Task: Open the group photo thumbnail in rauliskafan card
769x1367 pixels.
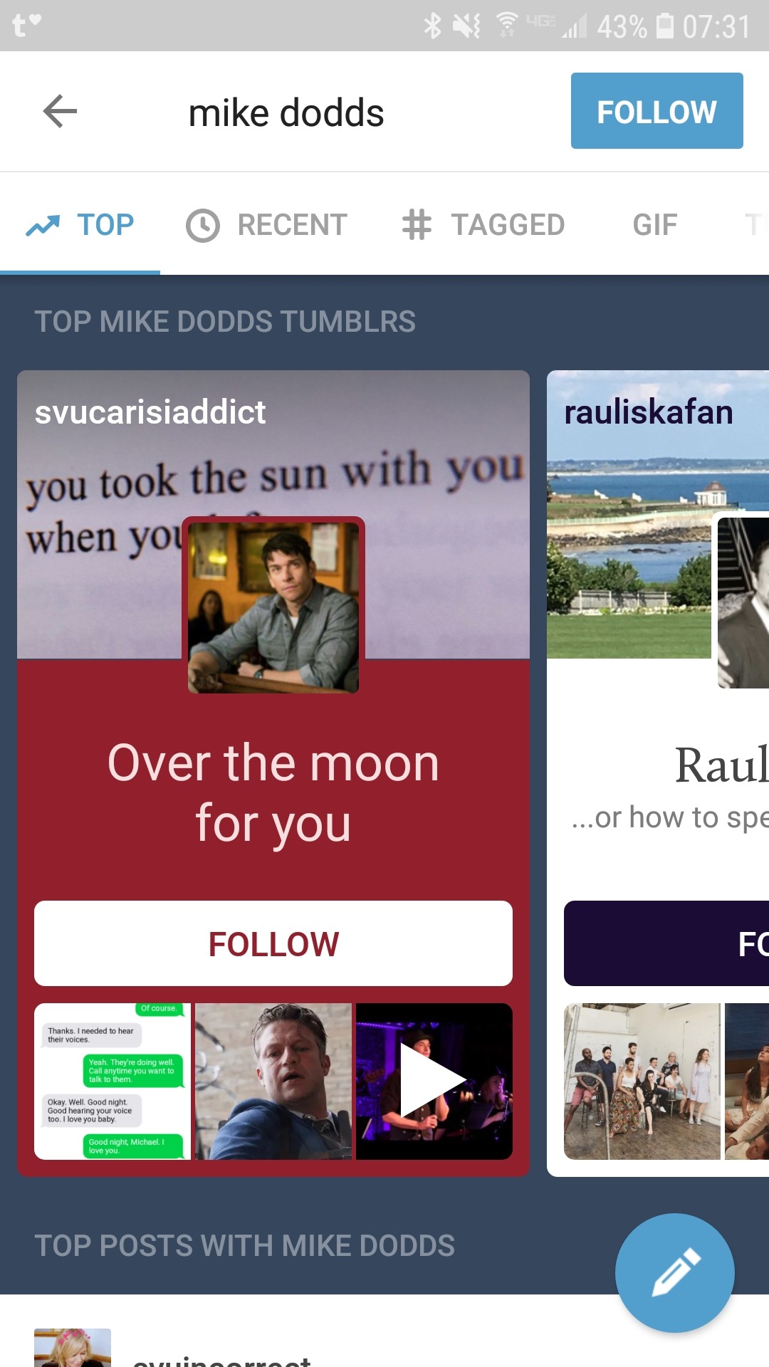Action: click(x=642, y=1081)
